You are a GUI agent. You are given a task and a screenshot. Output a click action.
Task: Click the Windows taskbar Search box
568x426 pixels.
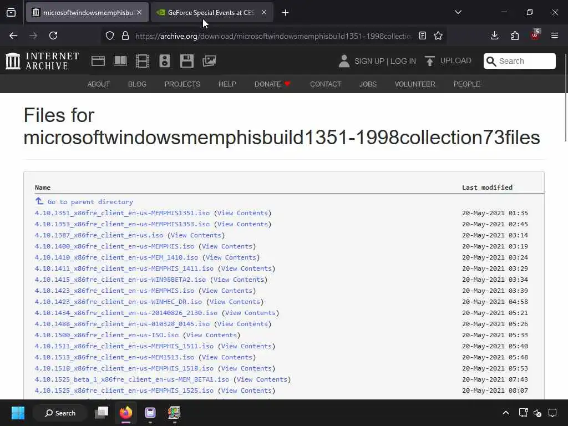click(x=60, y=413)
